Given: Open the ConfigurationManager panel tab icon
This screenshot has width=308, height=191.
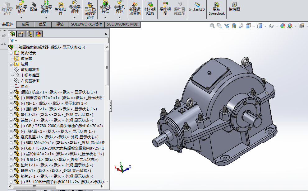Looking at the screenshot, I should 30,34.
